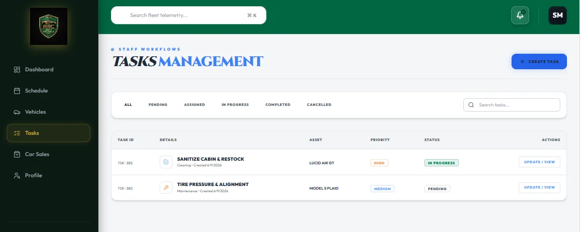This screenshot has height=232, width=581.
Task: Click the ASSET column header
Action: coord(316,140)
